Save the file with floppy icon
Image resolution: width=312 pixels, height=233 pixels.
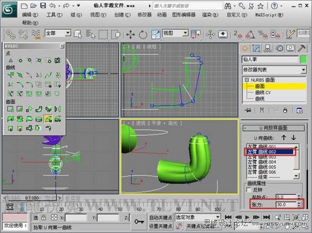pos(43,6)
